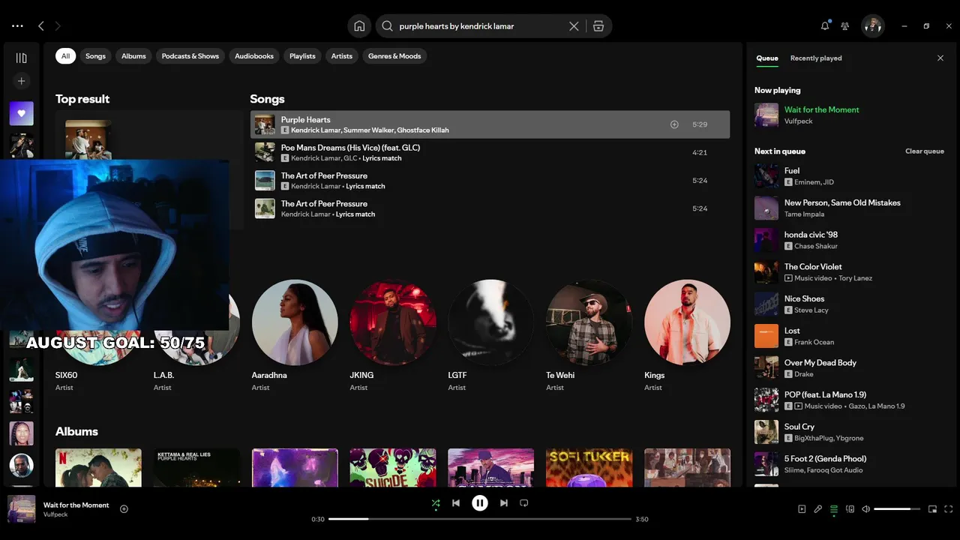This screenshot has width=960, height=540.
Task: Filter results by Artists
Action: tap(342, 56)
